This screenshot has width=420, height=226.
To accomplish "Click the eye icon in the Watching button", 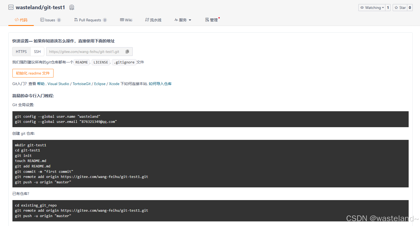I will tap(362, 8).
